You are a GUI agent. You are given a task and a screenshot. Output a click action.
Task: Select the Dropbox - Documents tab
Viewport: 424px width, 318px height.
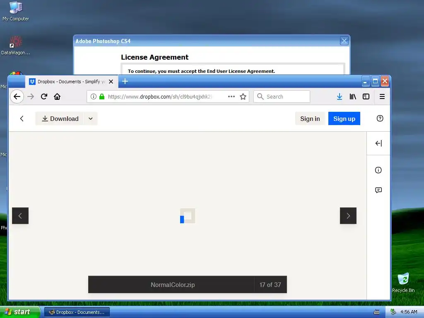[x=71, y=82]
